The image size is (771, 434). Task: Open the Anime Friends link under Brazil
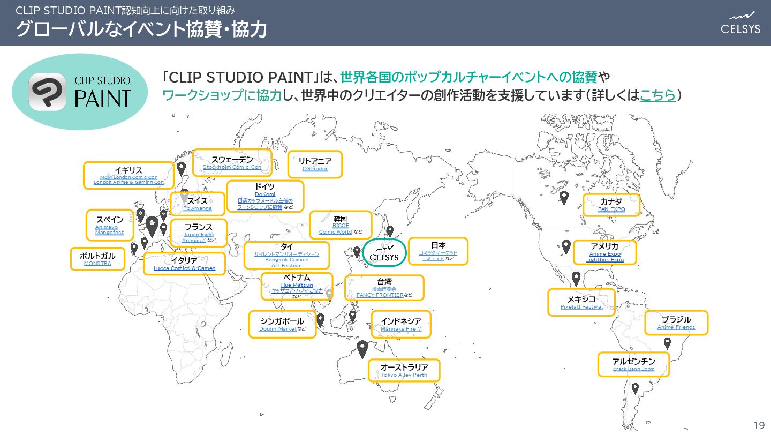coord(676,327)
